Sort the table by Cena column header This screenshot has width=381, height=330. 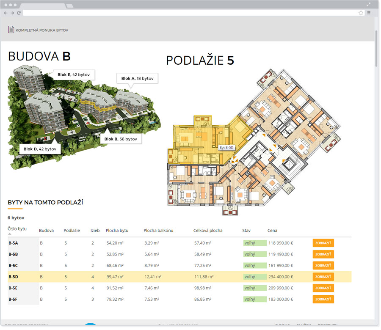272,231
